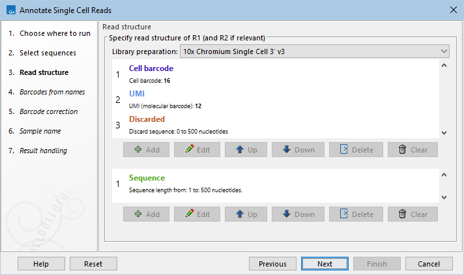Click the Down arrow icon for R1

tap(287, 150)
